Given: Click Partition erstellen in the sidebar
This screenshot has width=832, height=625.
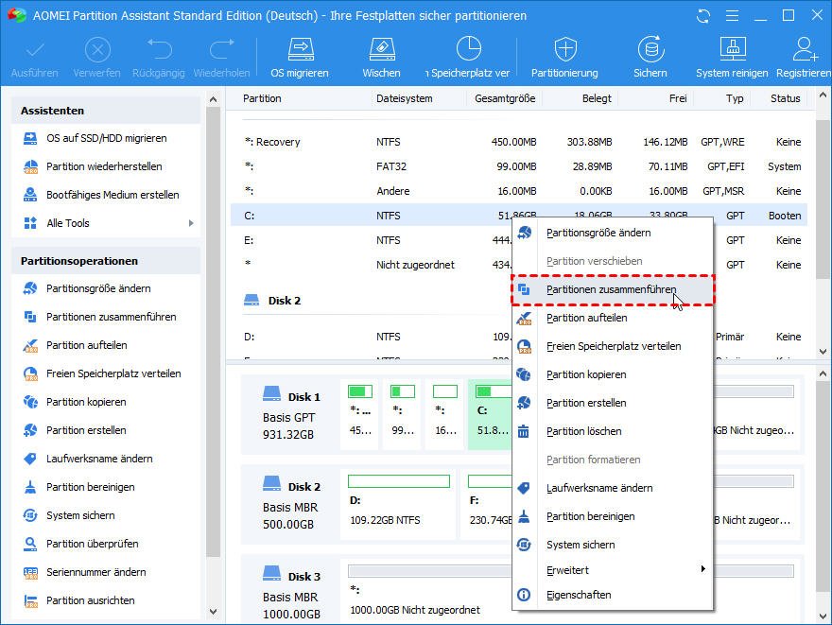Looking at the screenshot, I should 86,430.
